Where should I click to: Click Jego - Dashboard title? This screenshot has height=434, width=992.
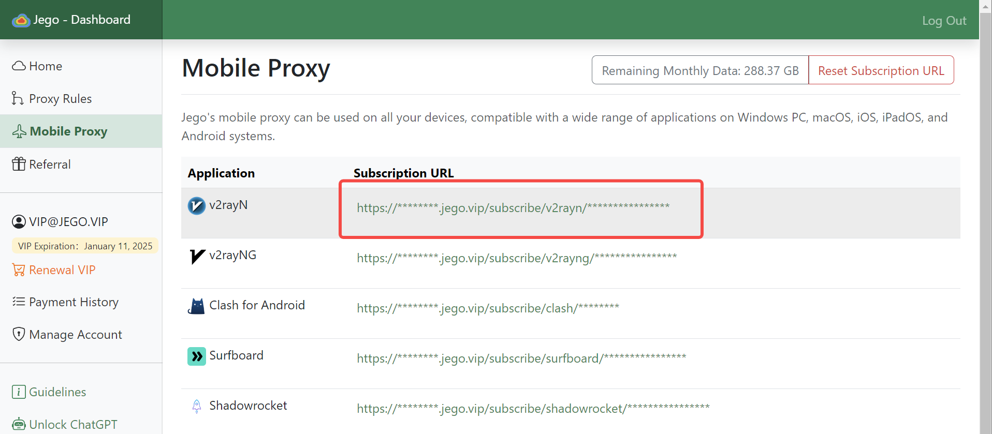click(82, 20)
